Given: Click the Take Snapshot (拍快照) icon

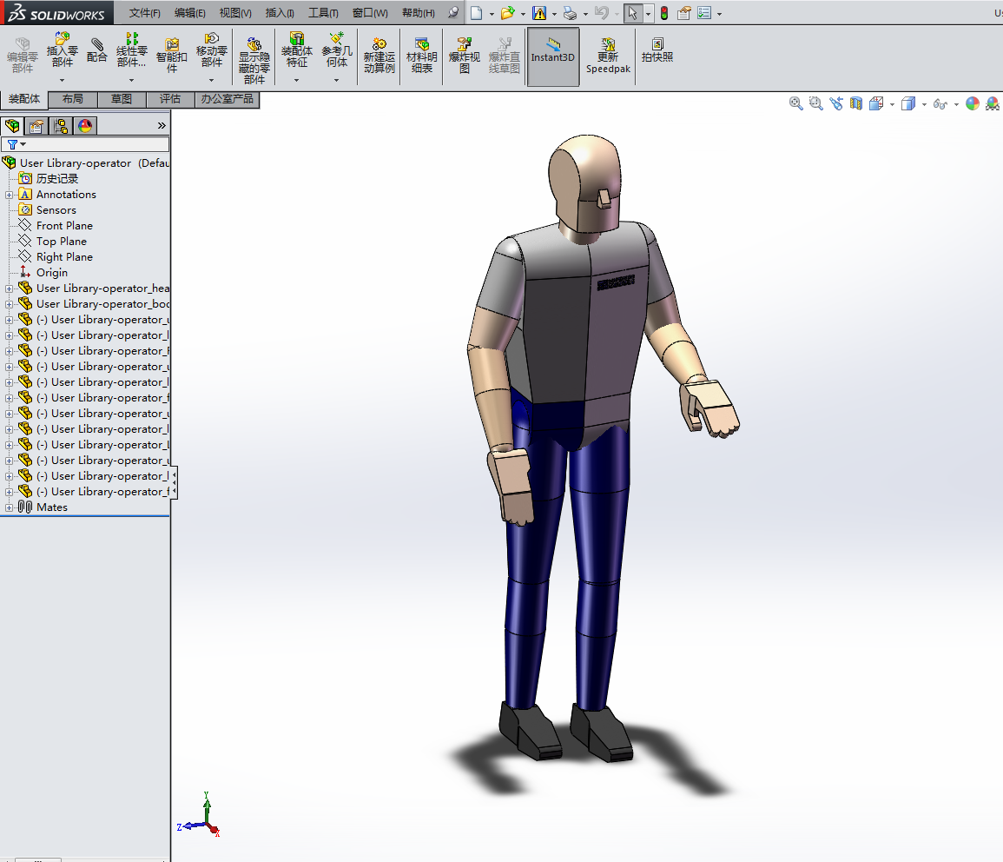Looking at the screenshot, I should point(657,50).
